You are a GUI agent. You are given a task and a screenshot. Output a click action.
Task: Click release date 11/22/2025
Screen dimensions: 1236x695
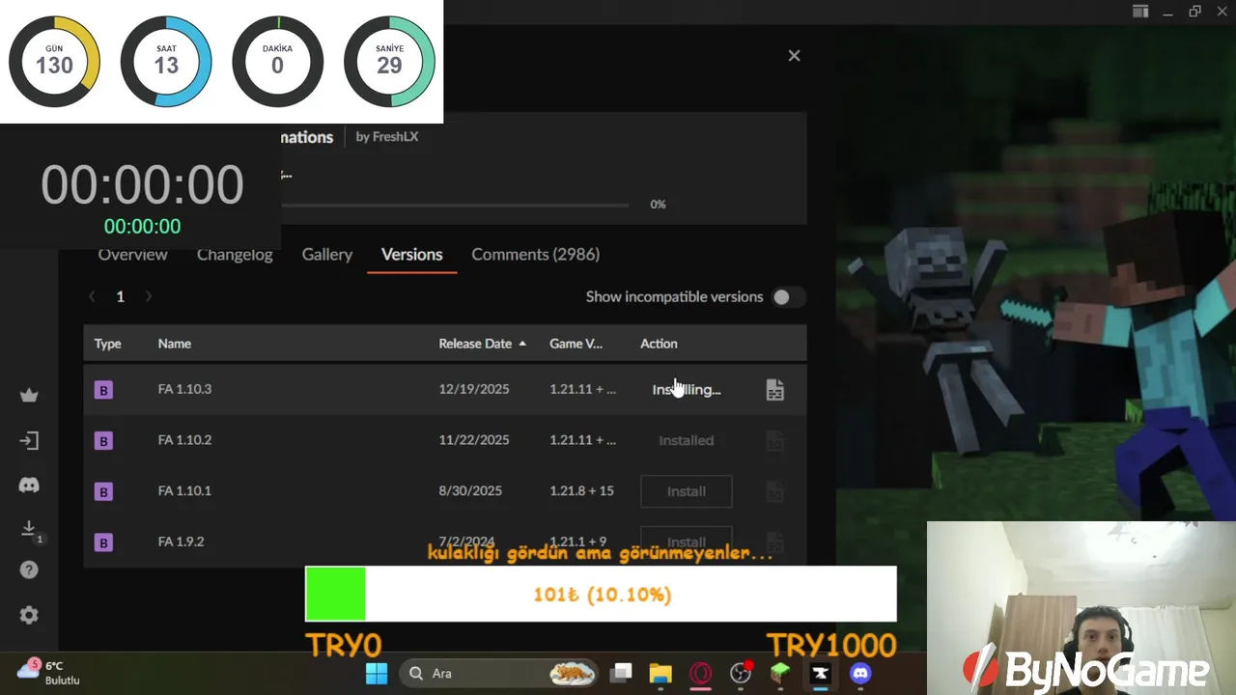point(473,440)
